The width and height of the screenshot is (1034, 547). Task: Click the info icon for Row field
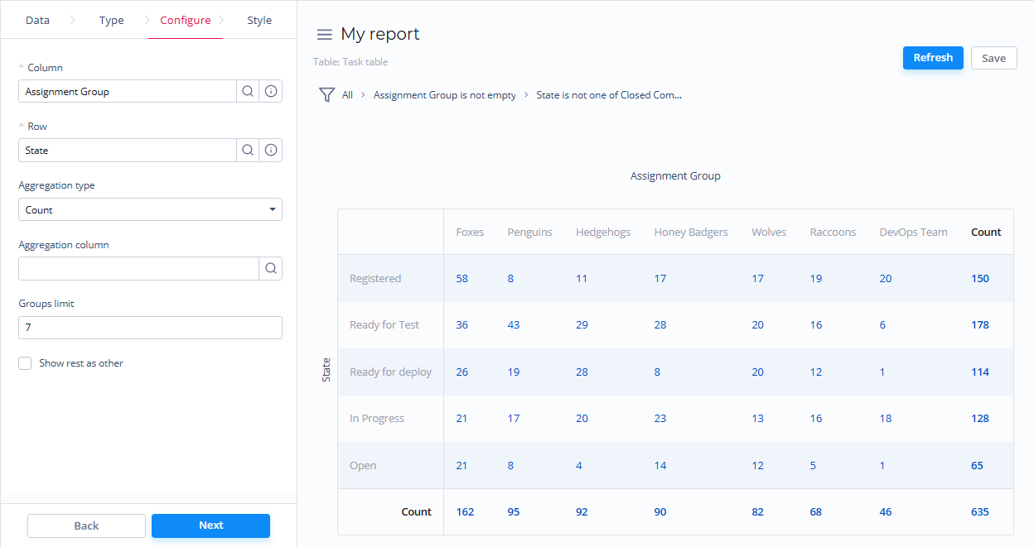click(271, 151)
